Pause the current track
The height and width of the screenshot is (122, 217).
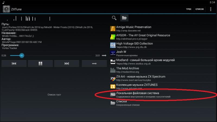click(x=40, y=64)
